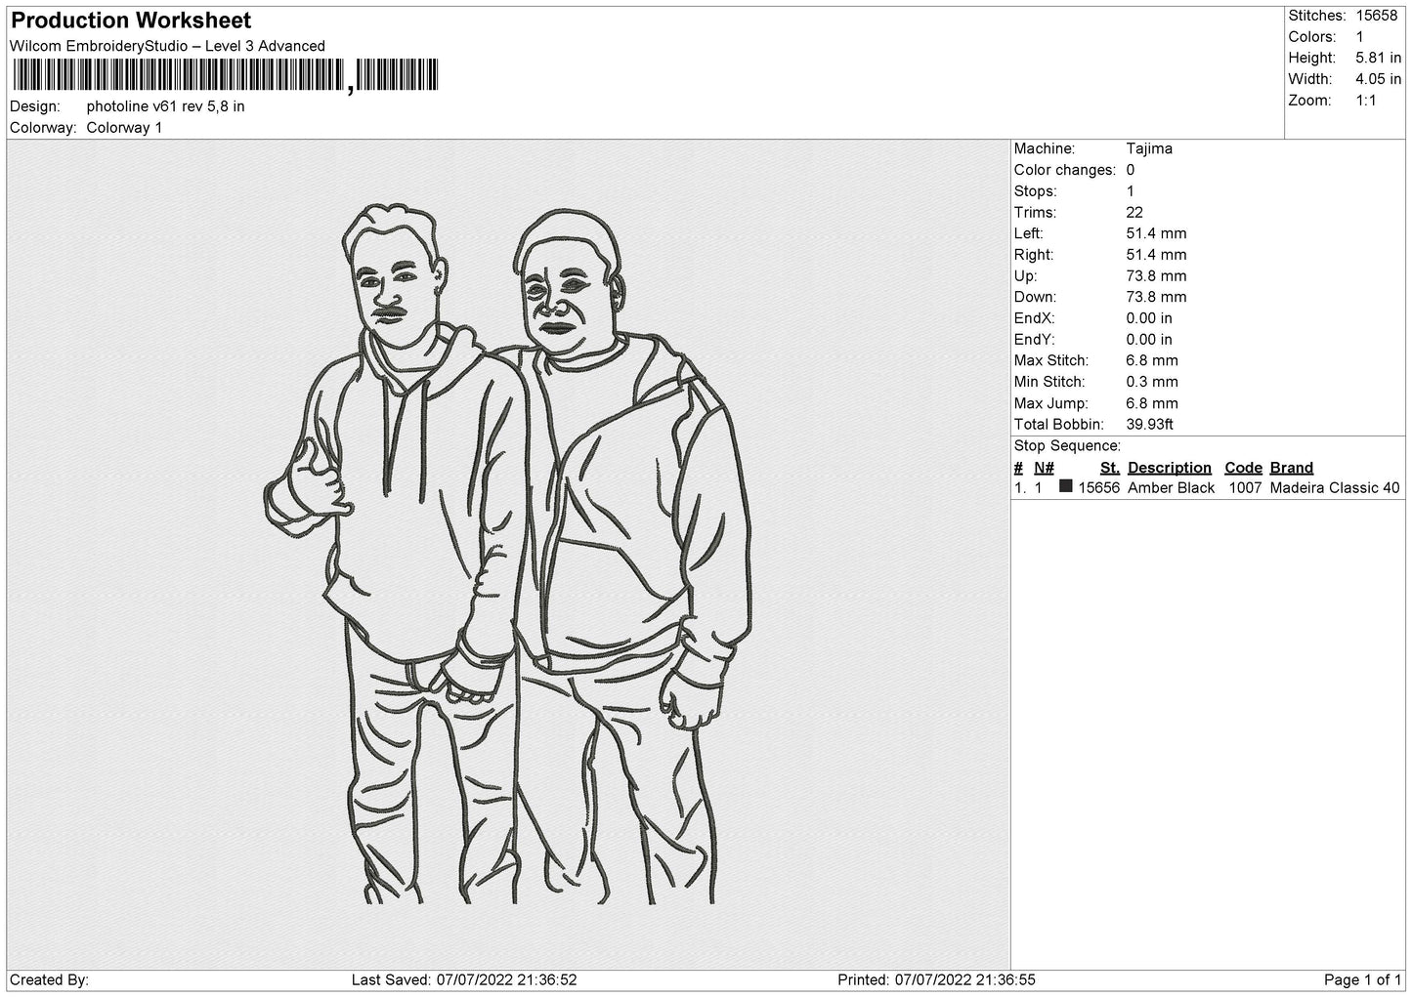
Task: Select the Width value 4.05 in
Action: pyautogui.click(x=1378, y=79)
